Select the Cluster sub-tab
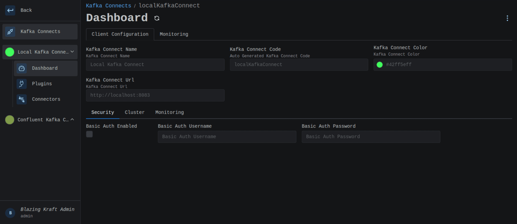517x224 pixels. tap(135, 112)
